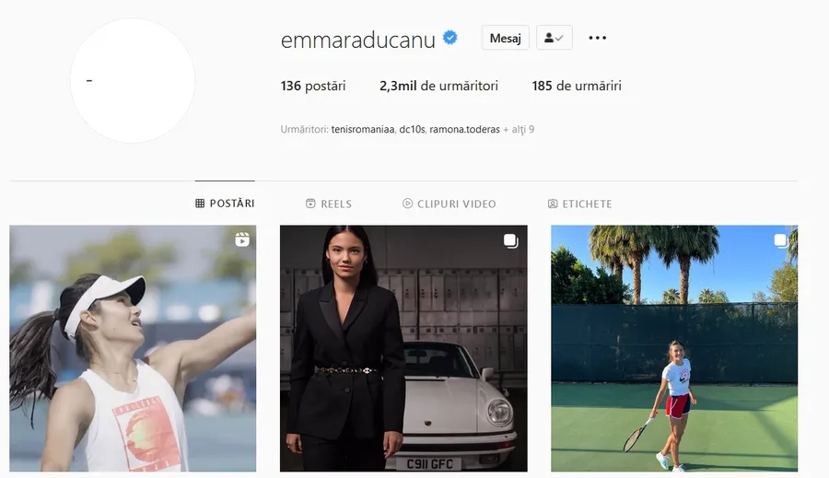Image resolution: width=829 pixels, height=478 pixels.
Task: Open the 185 de urmăriri following list
Action: pyautogui.click(x=577, y=86)
